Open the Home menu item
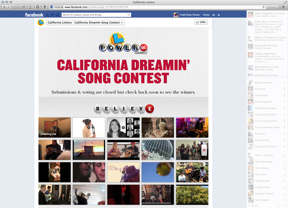Image resolution: width=288 pixels, height=208 pixels. tap(206, 15)
